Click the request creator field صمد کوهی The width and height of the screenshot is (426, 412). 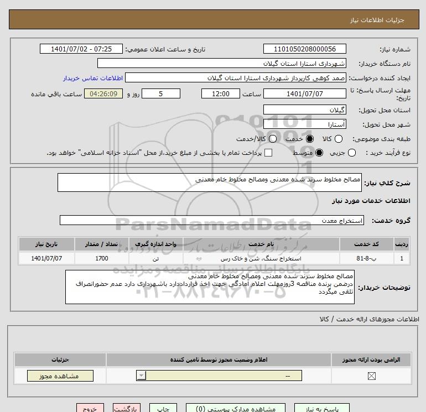click(x=236, y=78)
